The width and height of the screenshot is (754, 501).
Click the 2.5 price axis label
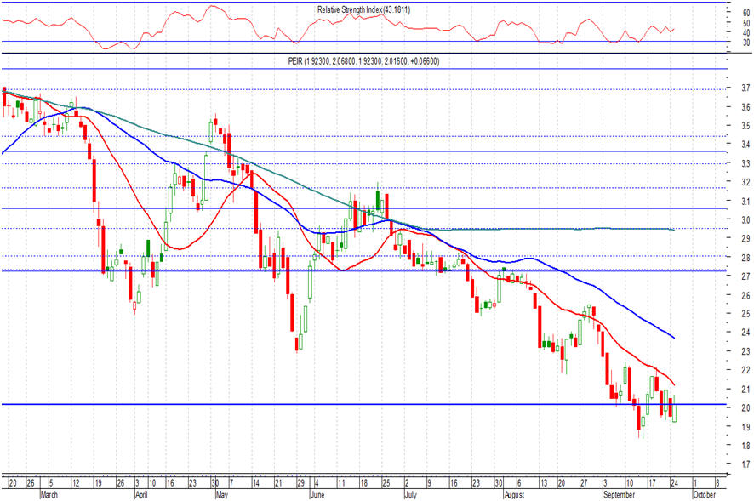[745, 314]
